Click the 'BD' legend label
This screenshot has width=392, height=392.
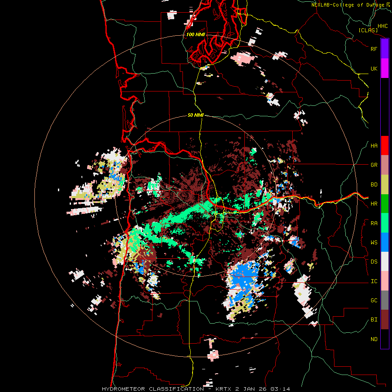point(374,185)
